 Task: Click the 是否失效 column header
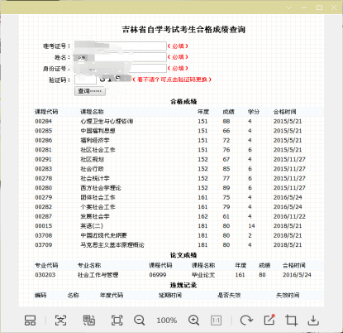(229, 295)
